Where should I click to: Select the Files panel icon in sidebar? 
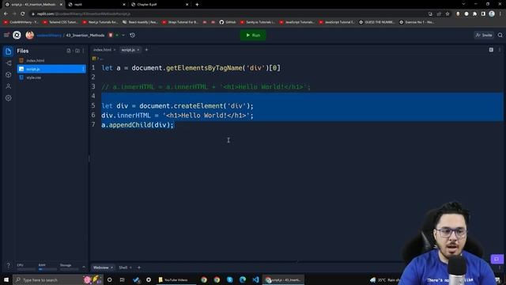pos(9,51)
